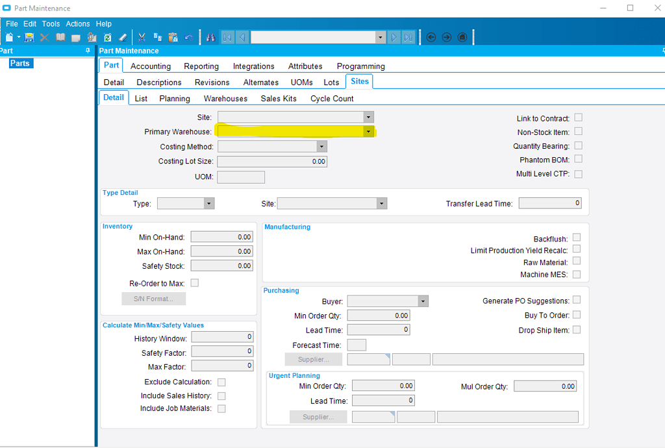The image size is (665, 448).
Task: Click the Paste clipboard icon
Action: (172, 37)
